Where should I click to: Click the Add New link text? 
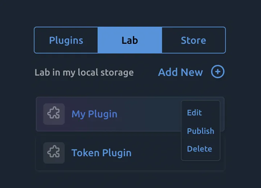coord(180,72)
